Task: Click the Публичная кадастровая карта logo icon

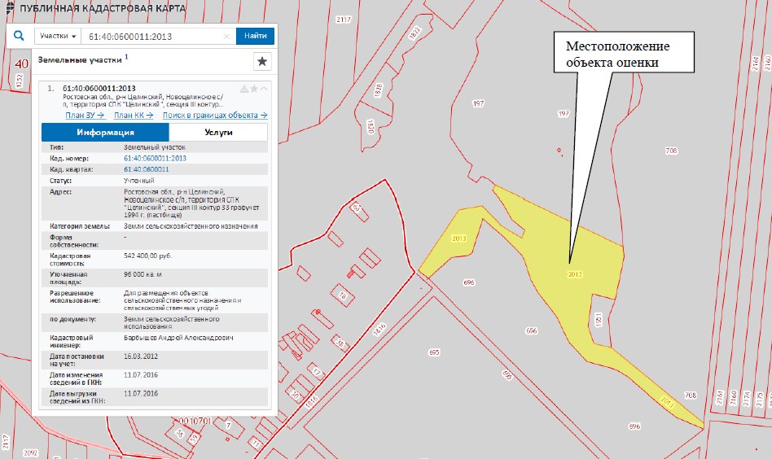Action: (x=7, y=8)
